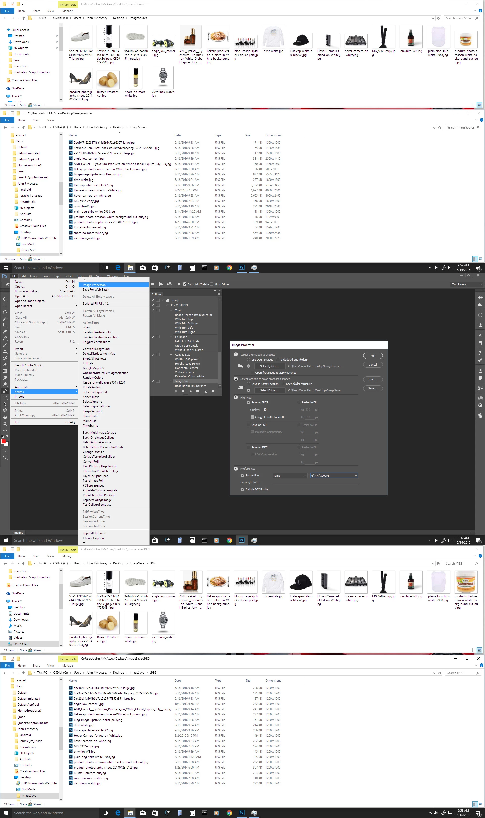
Task: Click the Load... button in Image Processor
Action: (x=373, y=379)
